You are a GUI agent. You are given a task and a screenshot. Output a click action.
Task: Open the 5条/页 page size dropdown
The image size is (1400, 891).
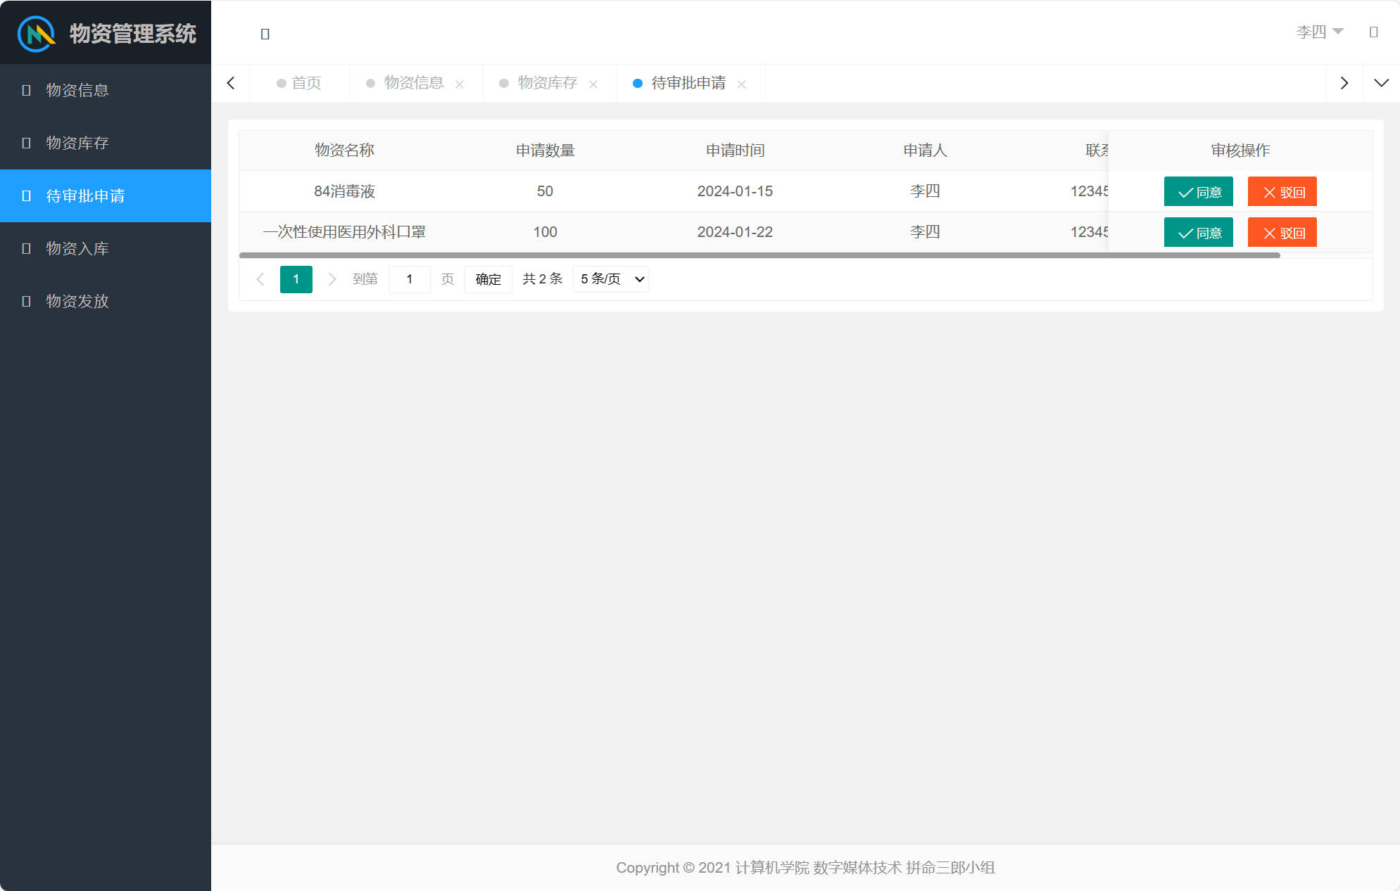coord(610,278)
